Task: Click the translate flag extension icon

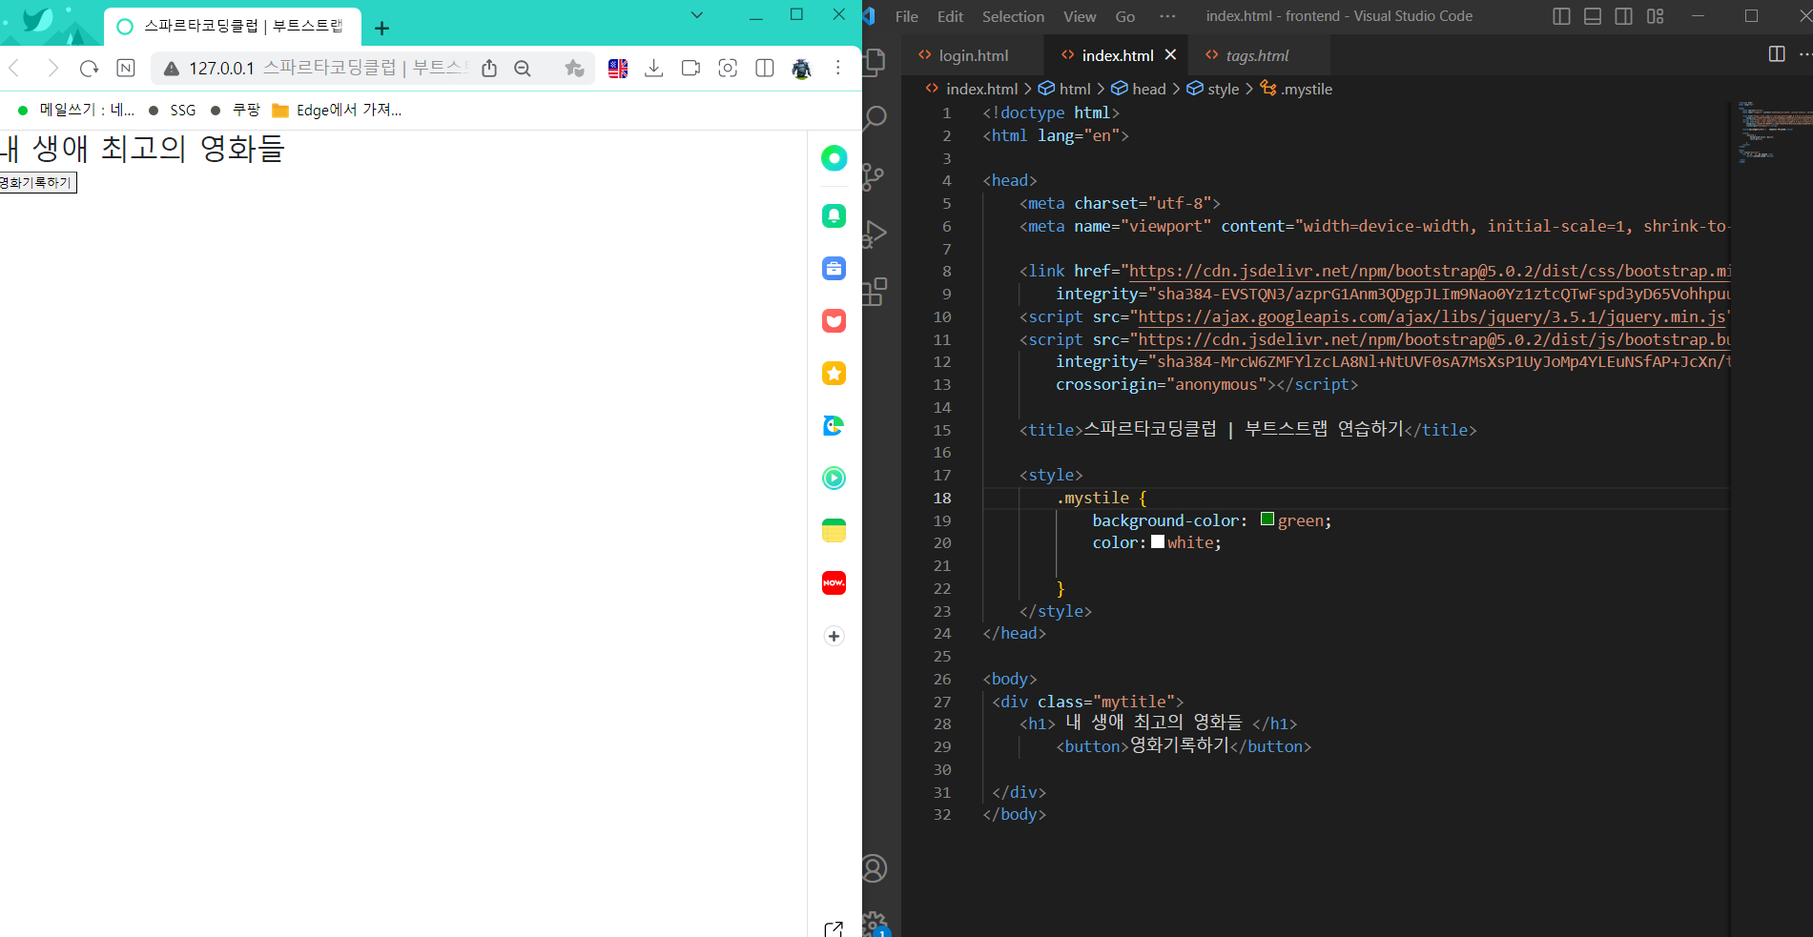Action: [x=618, y=68]
